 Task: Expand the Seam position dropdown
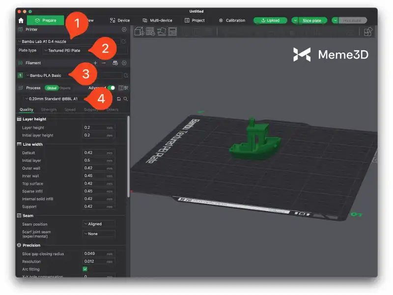click(99, 224)
